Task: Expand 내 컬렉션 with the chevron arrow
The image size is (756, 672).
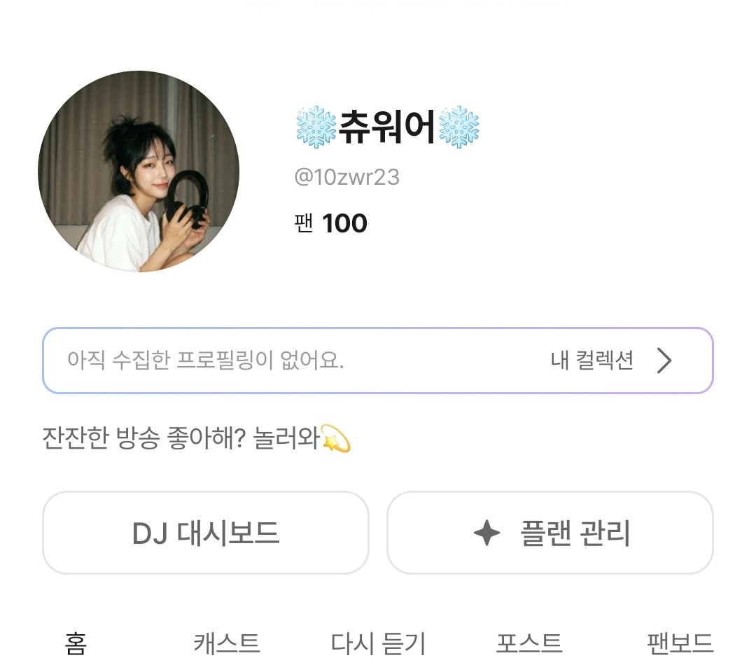Action: coord(664,360)
